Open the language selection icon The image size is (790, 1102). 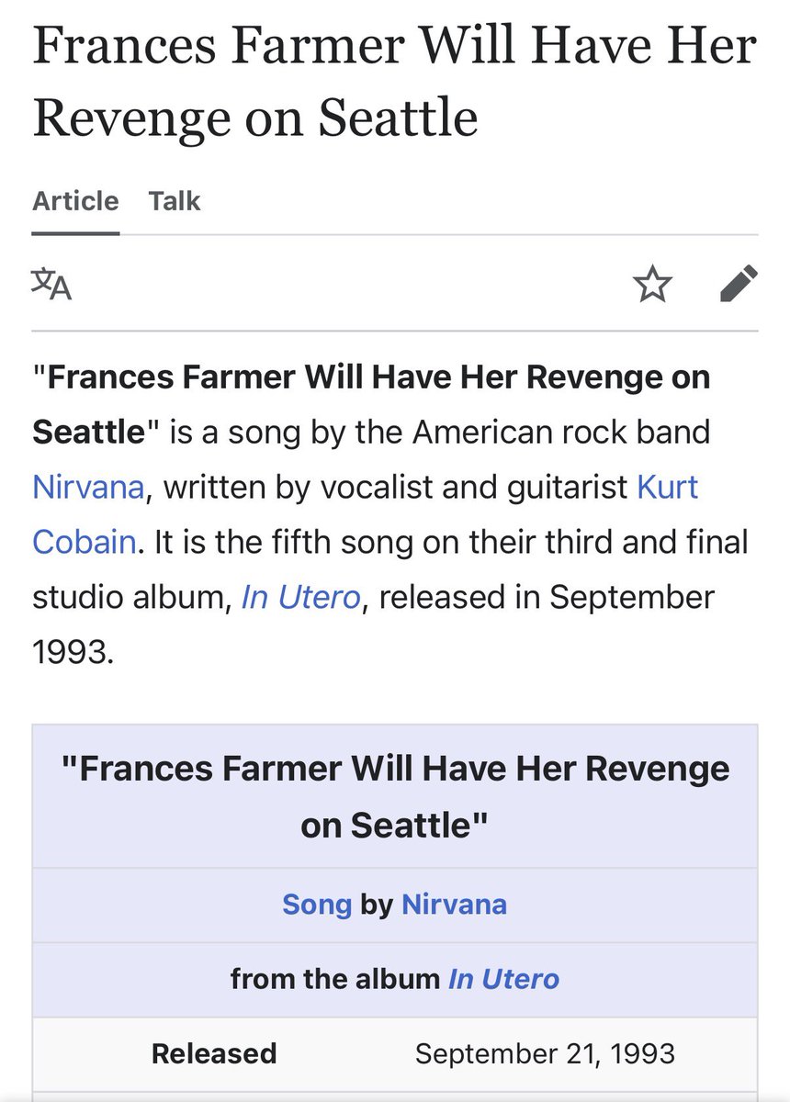pyautogui.click(x=51, y=284)
